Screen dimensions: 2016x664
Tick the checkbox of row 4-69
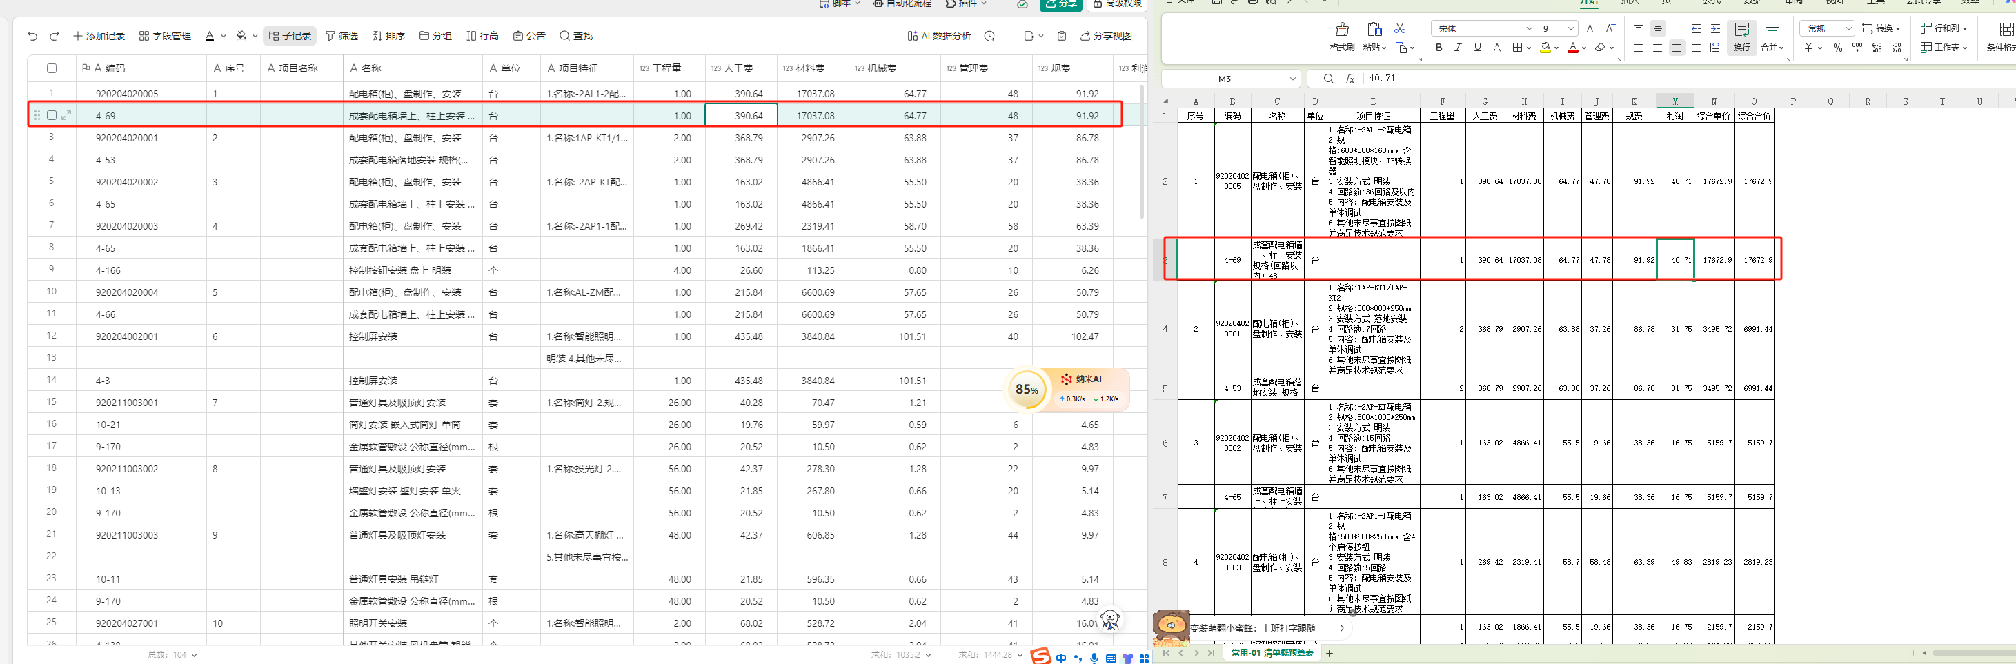[52, 115]
